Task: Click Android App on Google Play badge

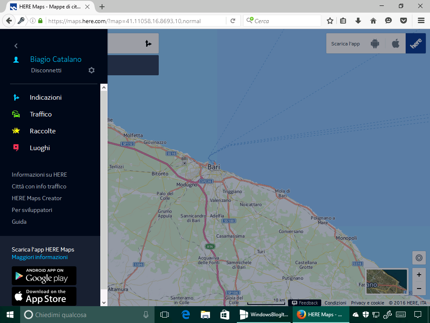Action: (44, 275)
